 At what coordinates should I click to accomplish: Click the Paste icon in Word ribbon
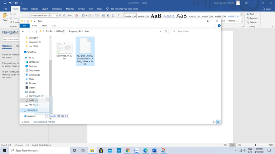pyautogui.click(x=5, y=17)
